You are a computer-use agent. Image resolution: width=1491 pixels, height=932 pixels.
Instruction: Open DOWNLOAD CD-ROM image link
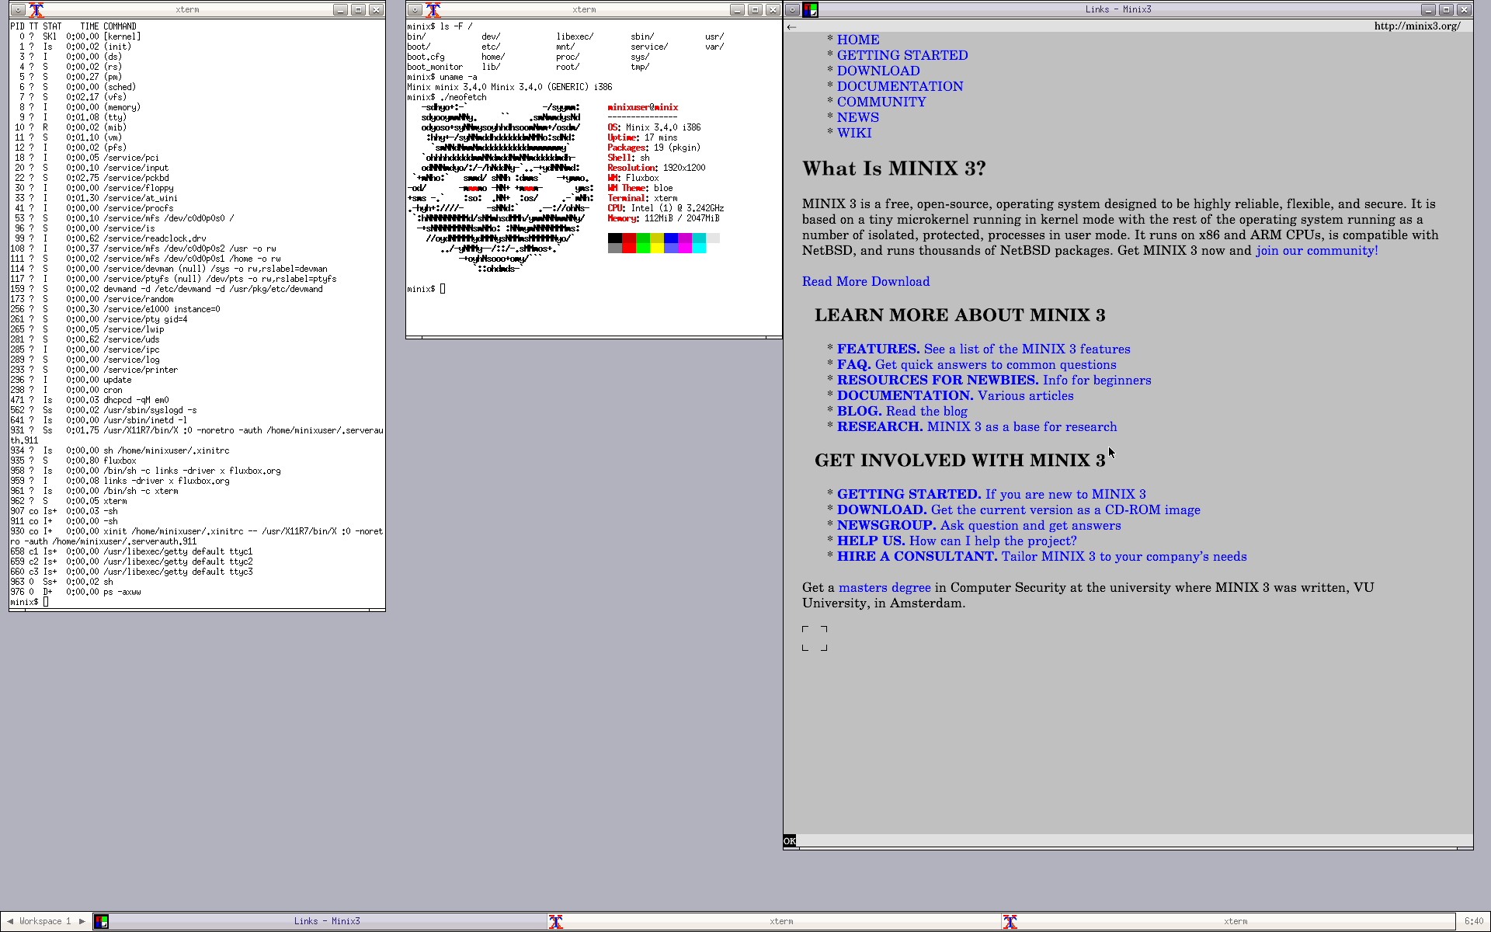point(1019,510)
